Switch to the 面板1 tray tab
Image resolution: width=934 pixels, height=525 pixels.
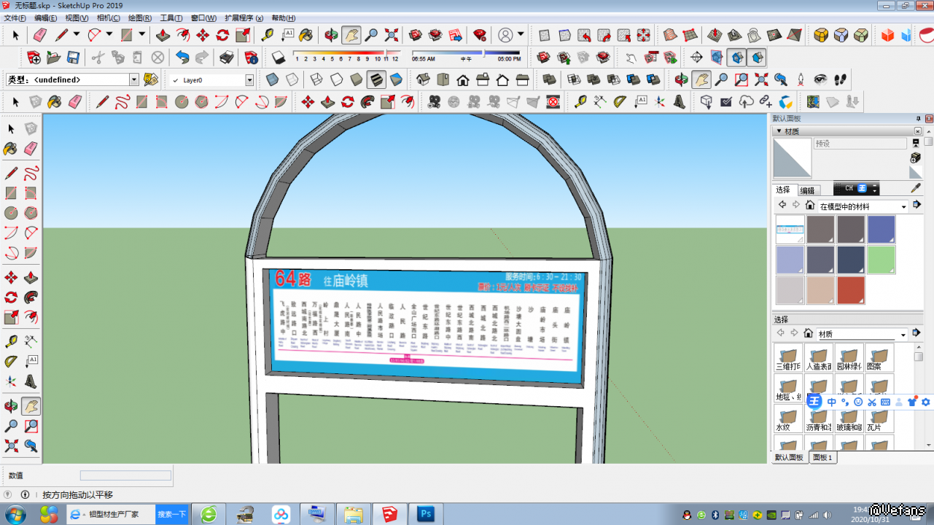click(x=822, y=457)
